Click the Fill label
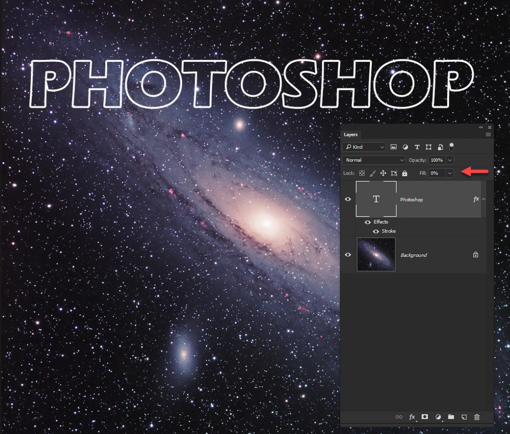Screen dimensions: 510x434 423,173
